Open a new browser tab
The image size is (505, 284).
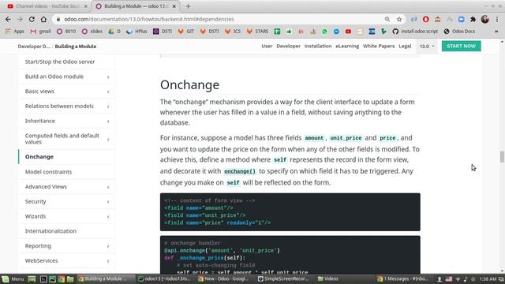coord(188,6)
